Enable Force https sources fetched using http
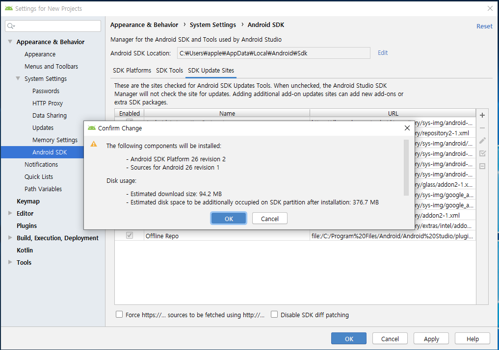The height and width of the screenshot is (350, 499). [119, 314]
